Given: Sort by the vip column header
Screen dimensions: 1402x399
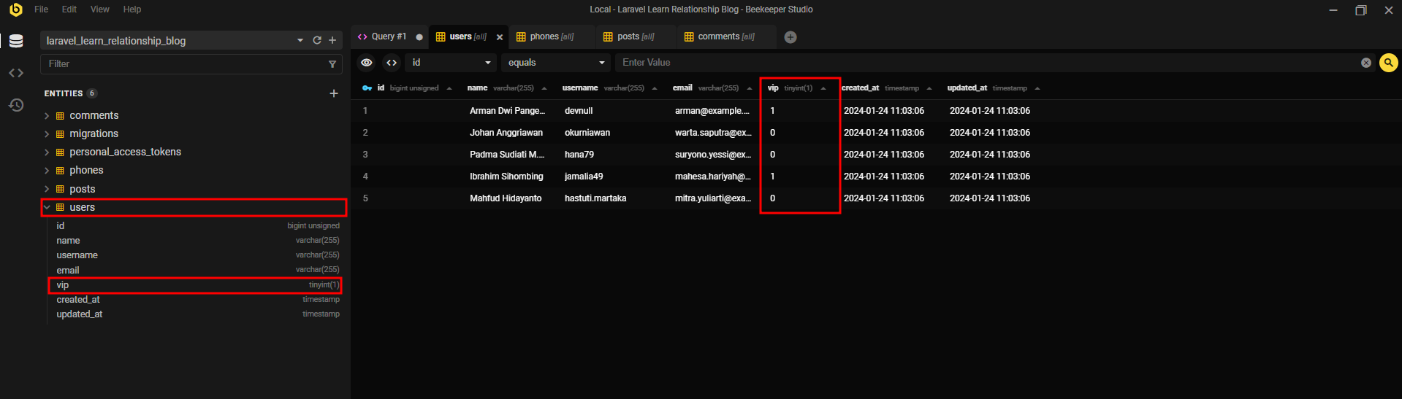Looking at the screenshot, I should (773, 88).
